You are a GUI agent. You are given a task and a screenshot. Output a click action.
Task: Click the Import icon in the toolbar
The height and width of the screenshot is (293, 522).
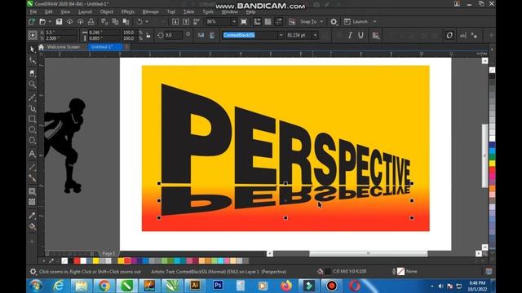[x=175, y=22]
